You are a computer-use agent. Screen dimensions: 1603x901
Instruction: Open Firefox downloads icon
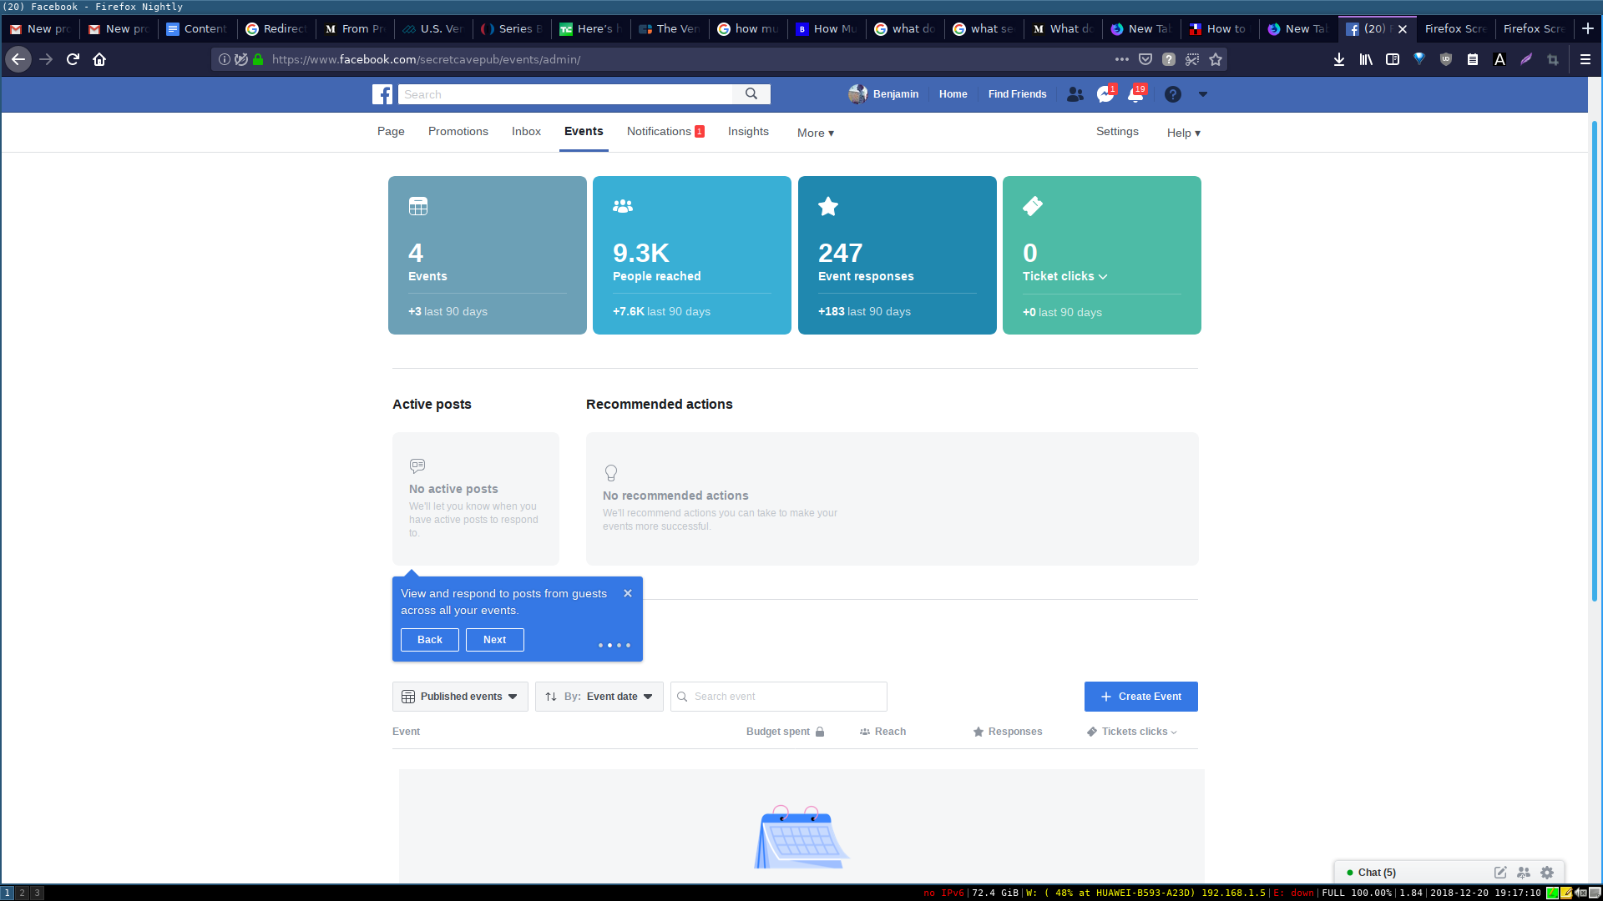(x=1339, y=59)
